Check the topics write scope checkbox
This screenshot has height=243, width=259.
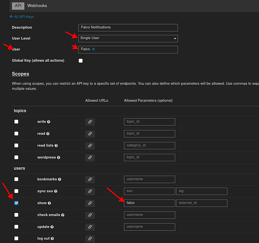point(17,121)
